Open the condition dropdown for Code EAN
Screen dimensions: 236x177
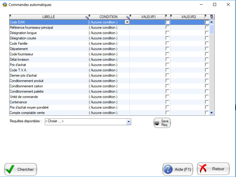(127, 22)
